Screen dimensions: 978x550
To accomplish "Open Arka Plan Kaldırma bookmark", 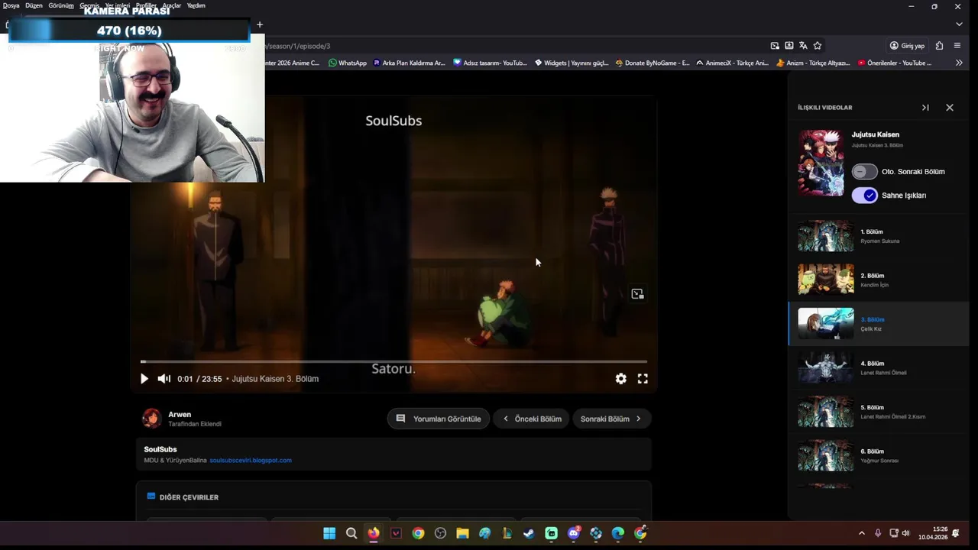I will click(x=409, y=63).
